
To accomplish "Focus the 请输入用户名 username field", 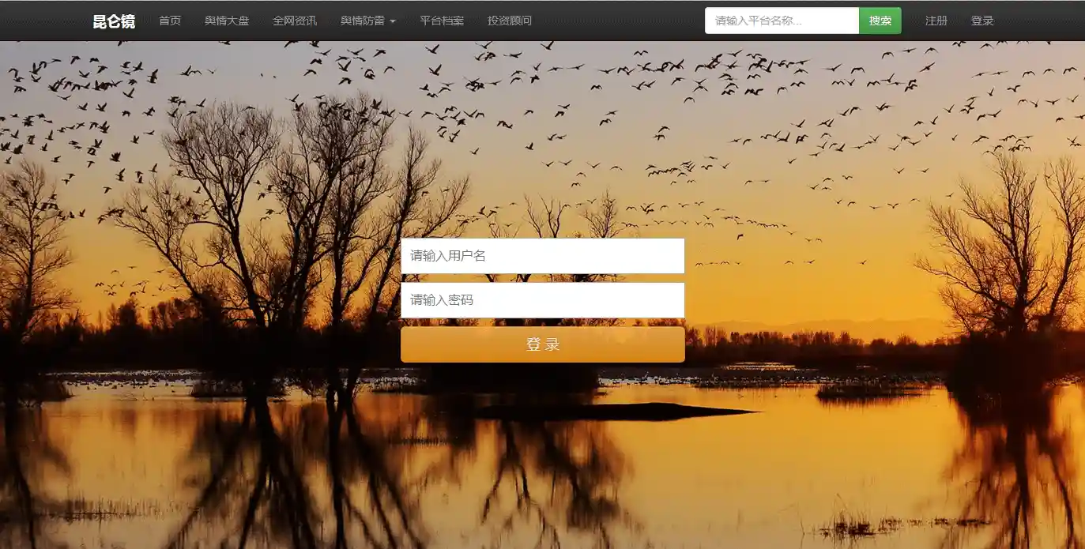I will (543, 256).
